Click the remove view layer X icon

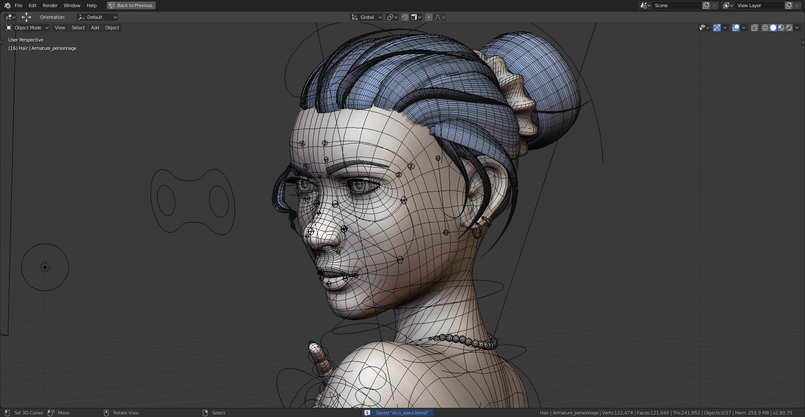pos(797,5)
